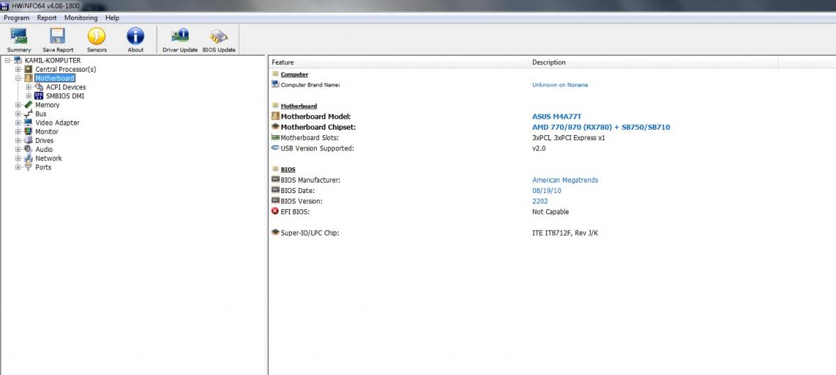Select the Network tree item label
The width and height of the screenshot is (836, 375).
coord(49,158)
